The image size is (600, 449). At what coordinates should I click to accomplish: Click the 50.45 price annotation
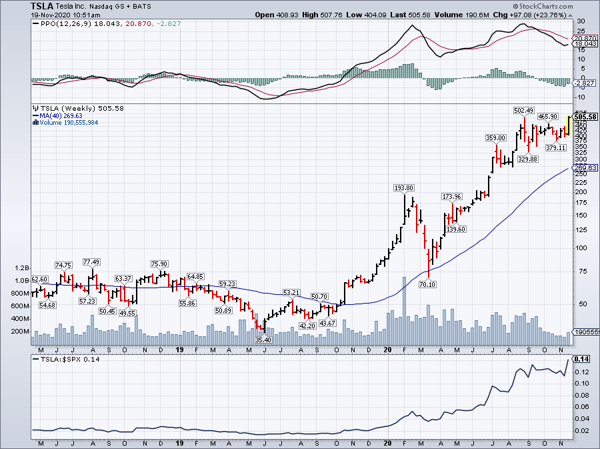click(107, 311)
